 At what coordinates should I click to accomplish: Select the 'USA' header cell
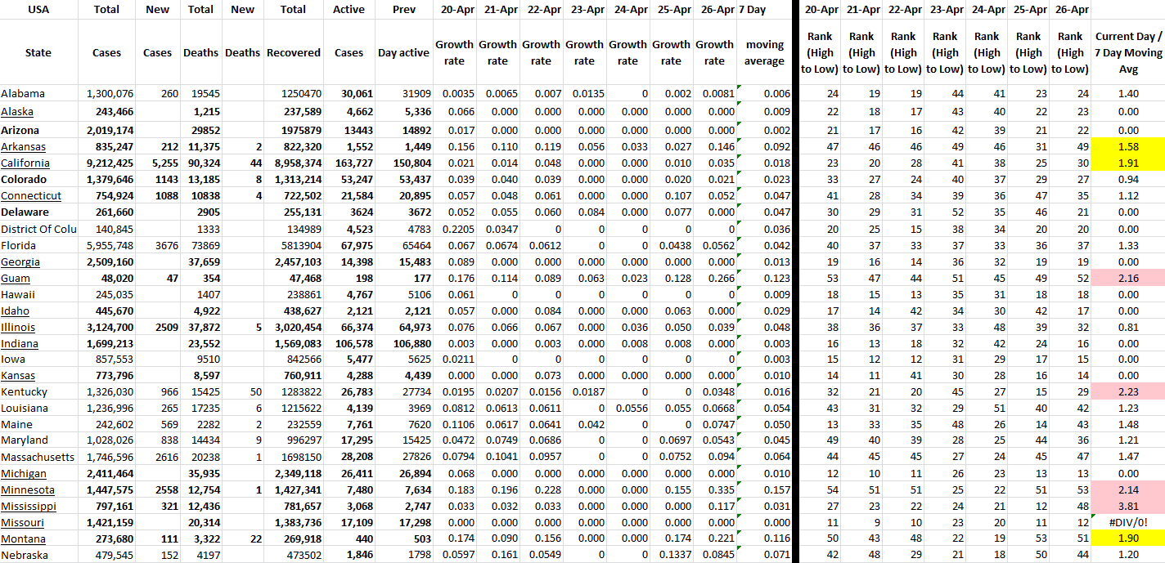click(38, 10)
